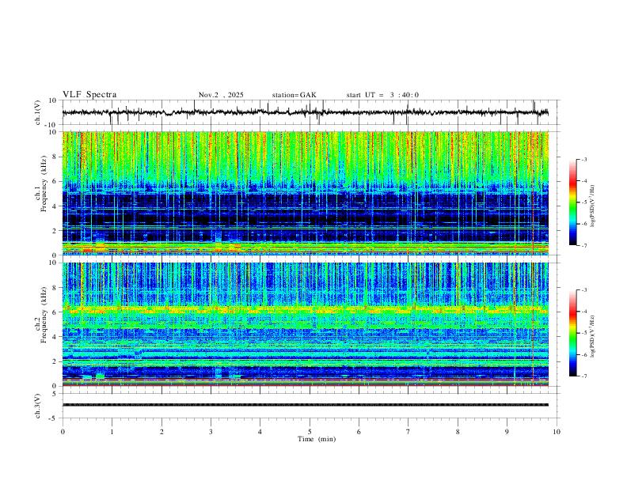Screen dimensions: 627x484
Task: Click the ch.2 PSD color bar
Action: pos(573,333)
